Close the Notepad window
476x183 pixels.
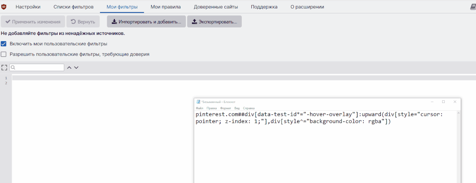[455, 102]
